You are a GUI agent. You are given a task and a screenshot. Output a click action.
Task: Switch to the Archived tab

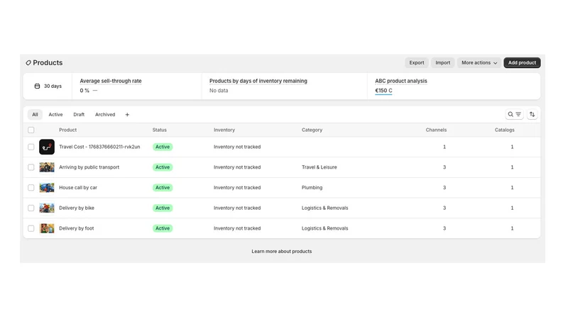click(105, 115)
